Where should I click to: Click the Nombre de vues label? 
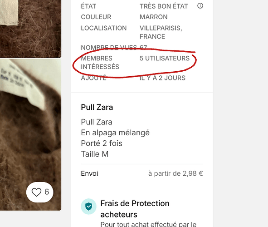(x=109, y=47)
